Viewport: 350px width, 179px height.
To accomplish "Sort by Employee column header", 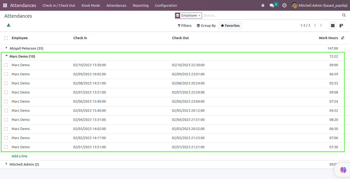I will [20, 38].
